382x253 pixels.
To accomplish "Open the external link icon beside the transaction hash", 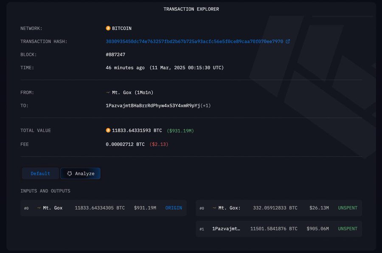I will 288,41.
